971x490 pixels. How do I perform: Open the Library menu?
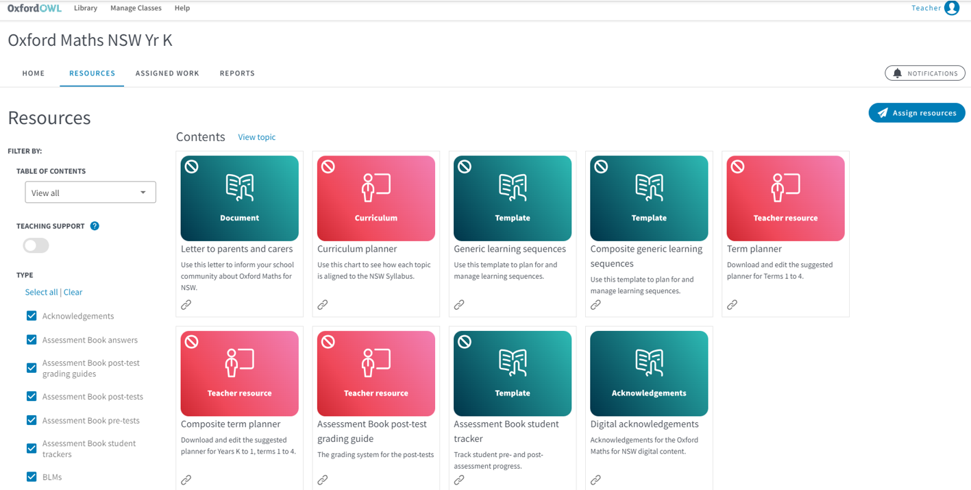[x=86, y=8]
